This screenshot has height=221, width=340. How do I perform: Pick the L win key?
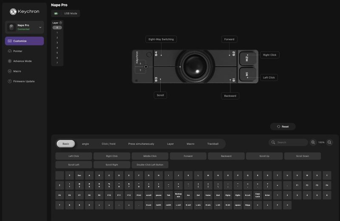(198, 205)
